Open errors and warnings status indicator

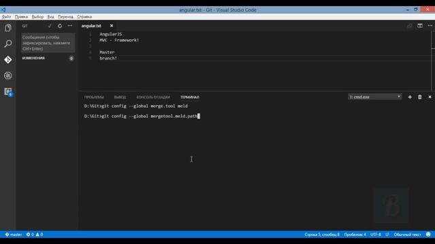coord(35,235)
